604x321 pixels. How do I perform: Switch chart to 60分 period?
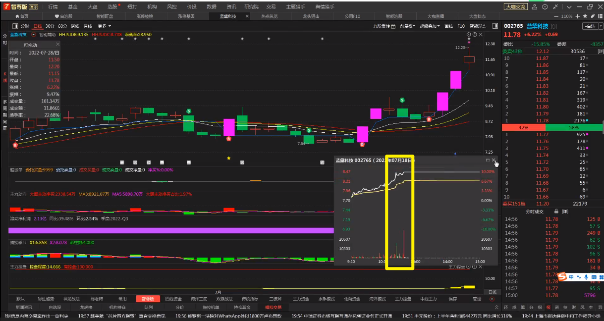tap(62, 26)
